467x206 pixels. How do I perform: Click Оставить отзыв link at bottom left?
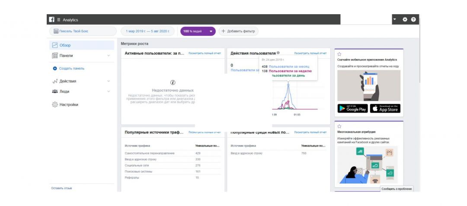point(61,188)
